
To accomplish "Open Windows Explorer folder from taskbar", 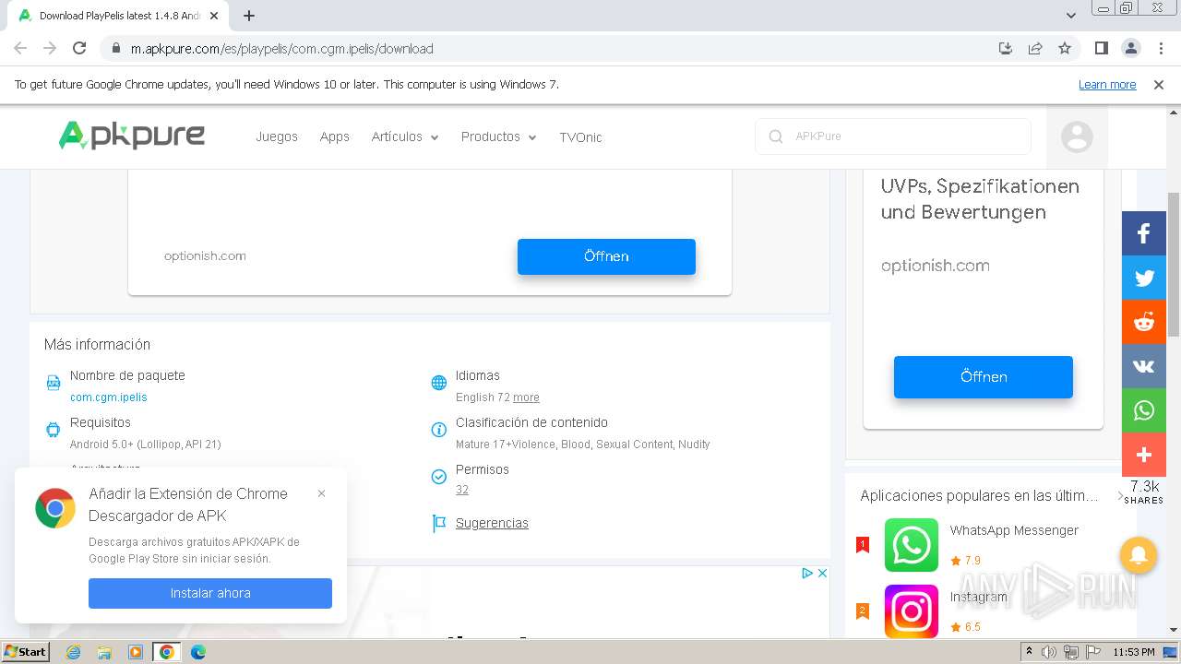I will pyautogui.click(x=104, y=652).
